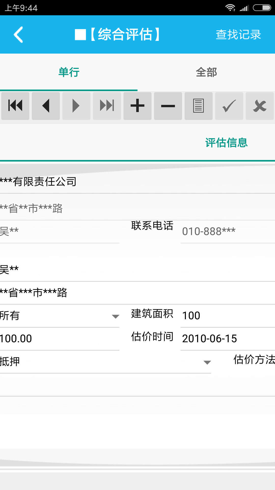Open 查找记录 search records

tap(238, 35)
